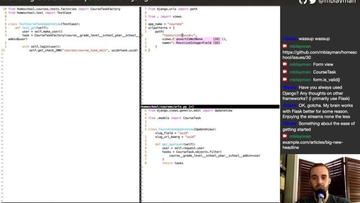The width and height of the screenshot is (360, 203).
Task: Place cursor on "task = CourseTaskFactory(" line
Action: [x=80, y=35]
